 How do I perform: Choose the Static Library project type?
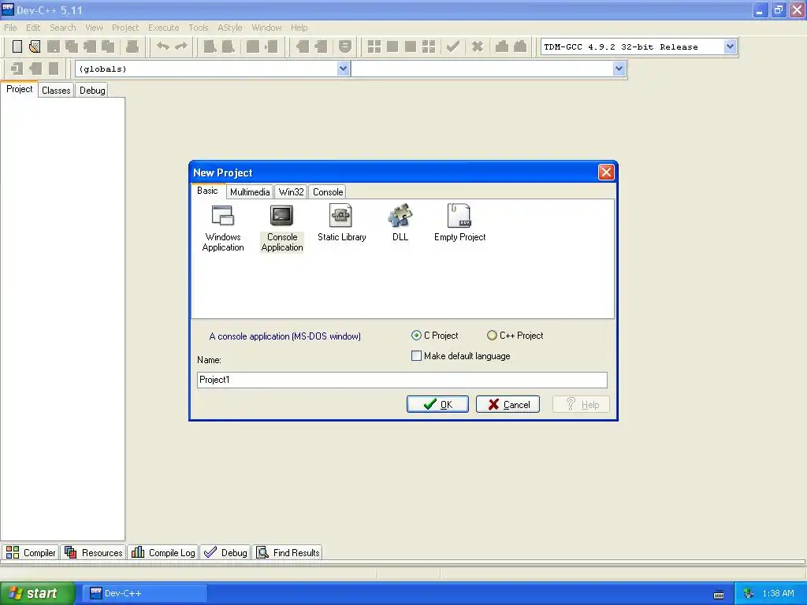coord(341,223)
